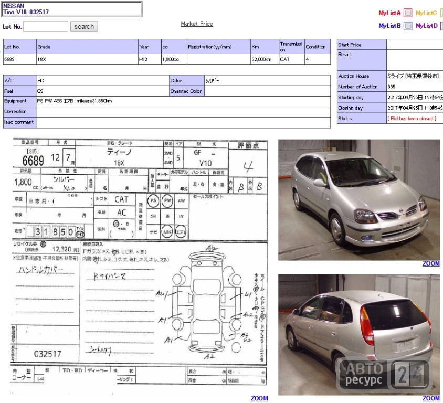Click the Changed Color label
The height and width of the screenshot is (403, 443).
[x=186, y=91]
